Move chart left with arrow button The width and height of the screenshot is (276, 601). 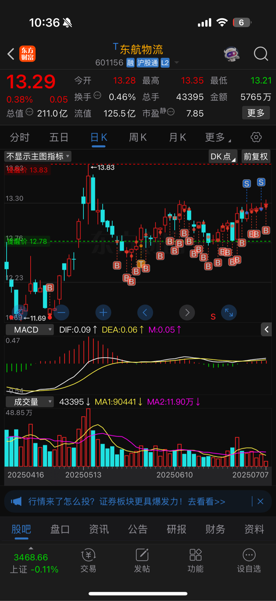145,312
